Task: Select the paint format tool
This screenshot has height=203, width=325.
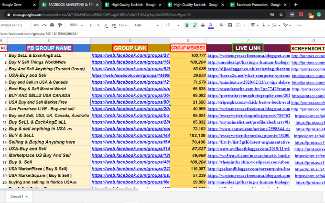Action: tap(60, 25)
